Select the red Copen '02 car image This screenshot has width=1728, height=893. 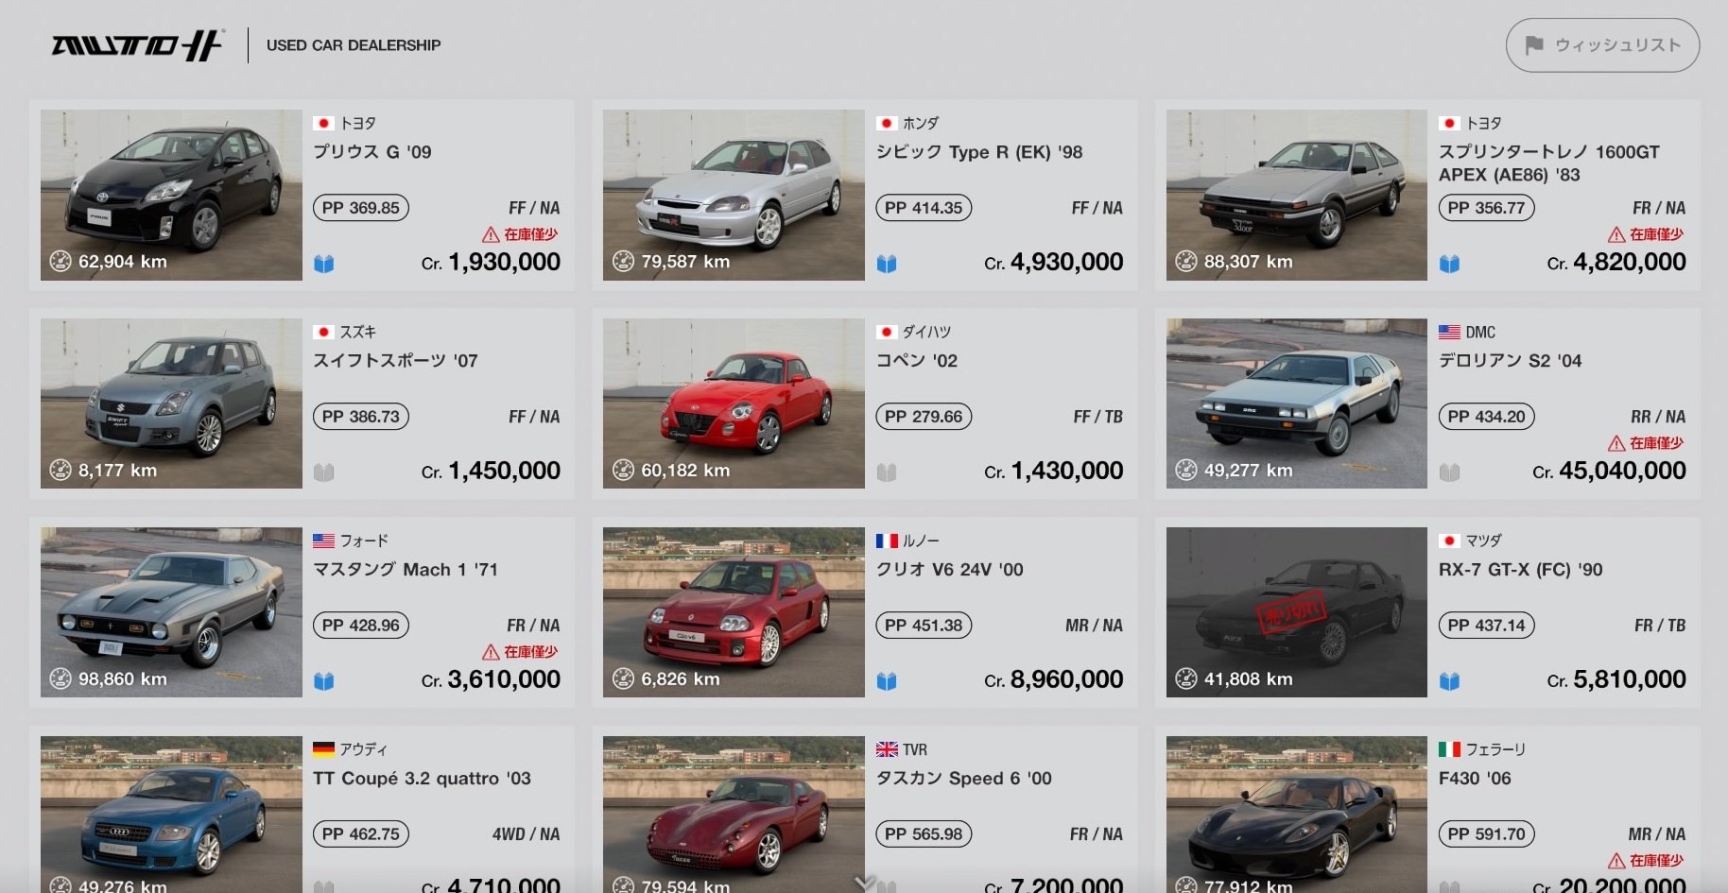point(734,404)
